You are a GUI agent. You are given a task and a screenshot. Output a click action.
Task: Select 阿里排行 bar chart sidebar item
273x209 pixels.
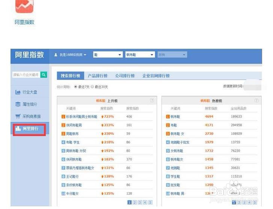[29, 129]
